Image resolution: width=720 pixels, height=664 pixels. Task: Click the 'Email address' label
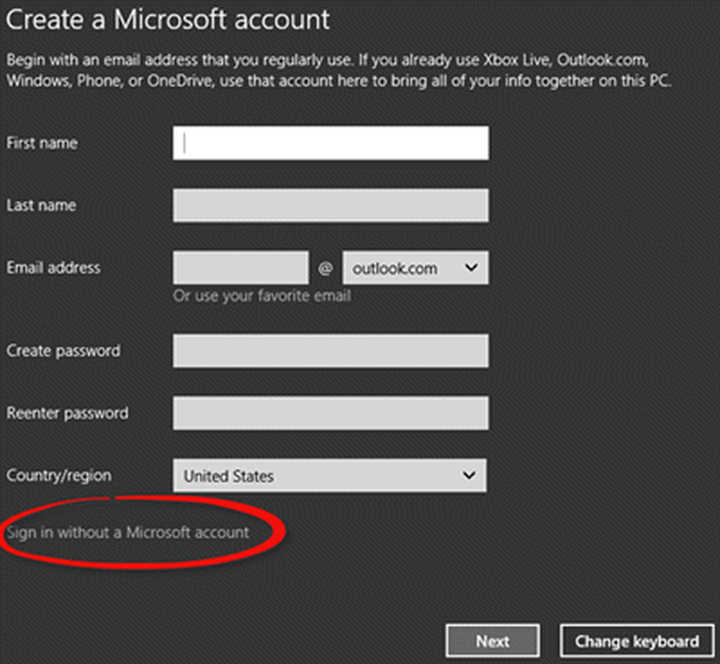53,268
